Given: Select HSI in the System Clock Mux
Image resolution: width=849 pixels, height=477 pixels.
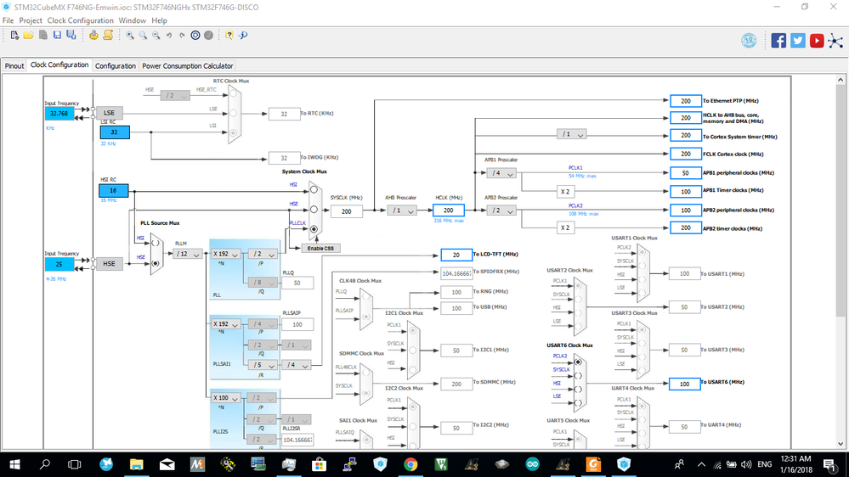Looking at the screenshot, I should tap(314, 190).
